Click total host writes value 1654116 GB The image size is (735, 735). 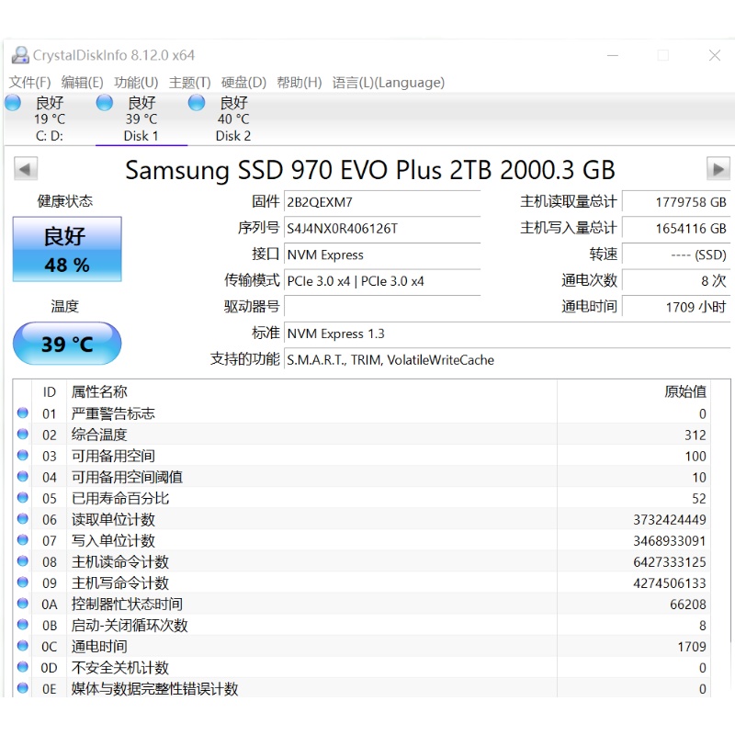[x=676, y=228]
